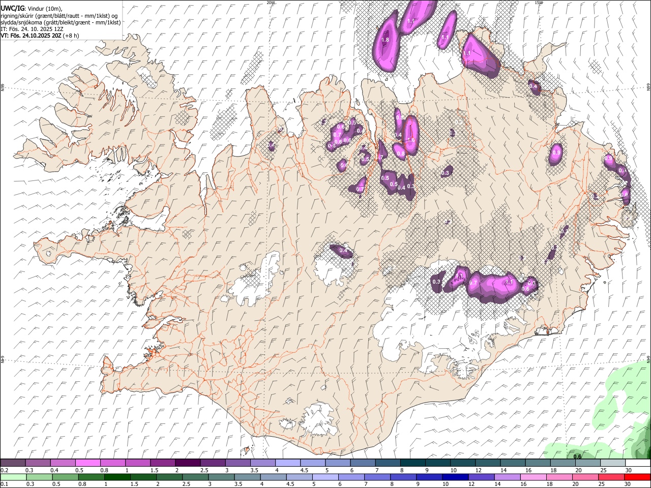Click the '0.2' label on snow legend
Screen dimensions: 651x488
point(4,470)
